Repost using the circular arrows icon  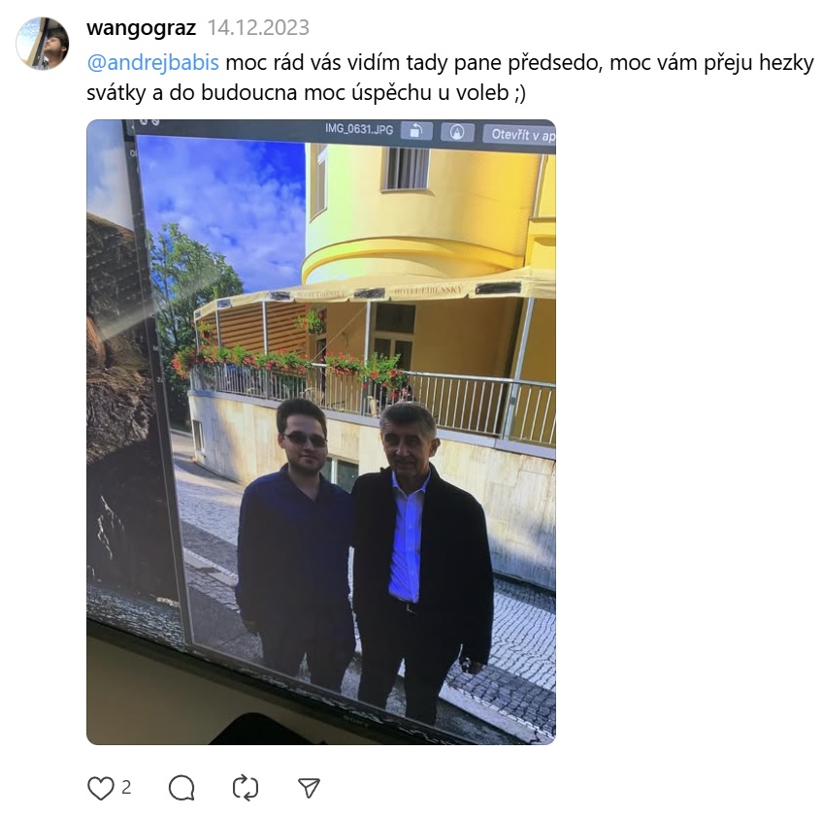[246, 788]
